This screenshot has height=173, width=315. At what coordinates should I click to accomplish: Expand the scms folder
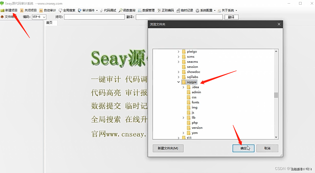click(179, 57)
